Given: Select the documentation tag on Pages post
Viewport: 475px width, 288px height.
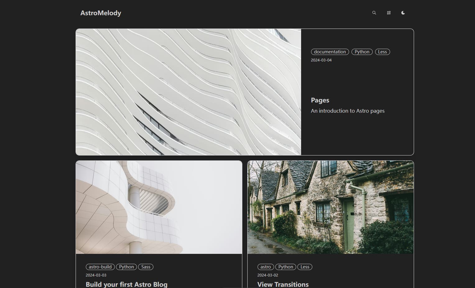Looking at the screenshot, I should 330,52.
